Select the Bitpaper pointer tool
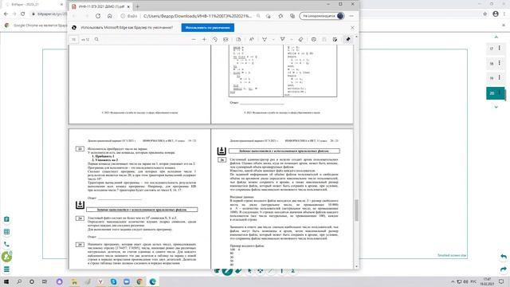The height and width of the screenshot is (287, 510). (x=249, y=270)
